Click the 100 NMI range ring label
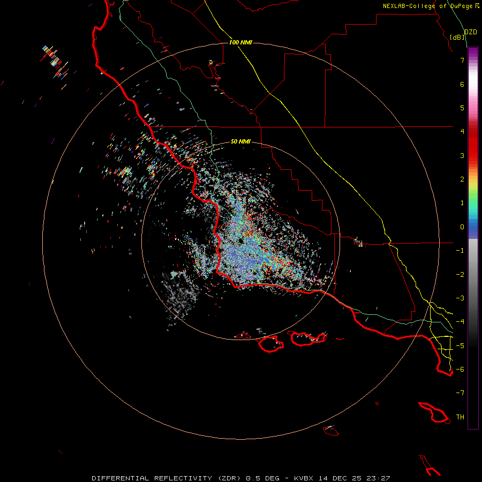Image resolution: width=482 pixels, height=482 pixels. point(240,42)
